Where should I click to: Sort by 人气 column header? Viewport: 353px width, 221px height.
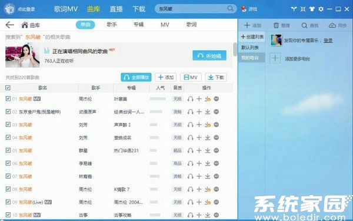pos(160,88)
